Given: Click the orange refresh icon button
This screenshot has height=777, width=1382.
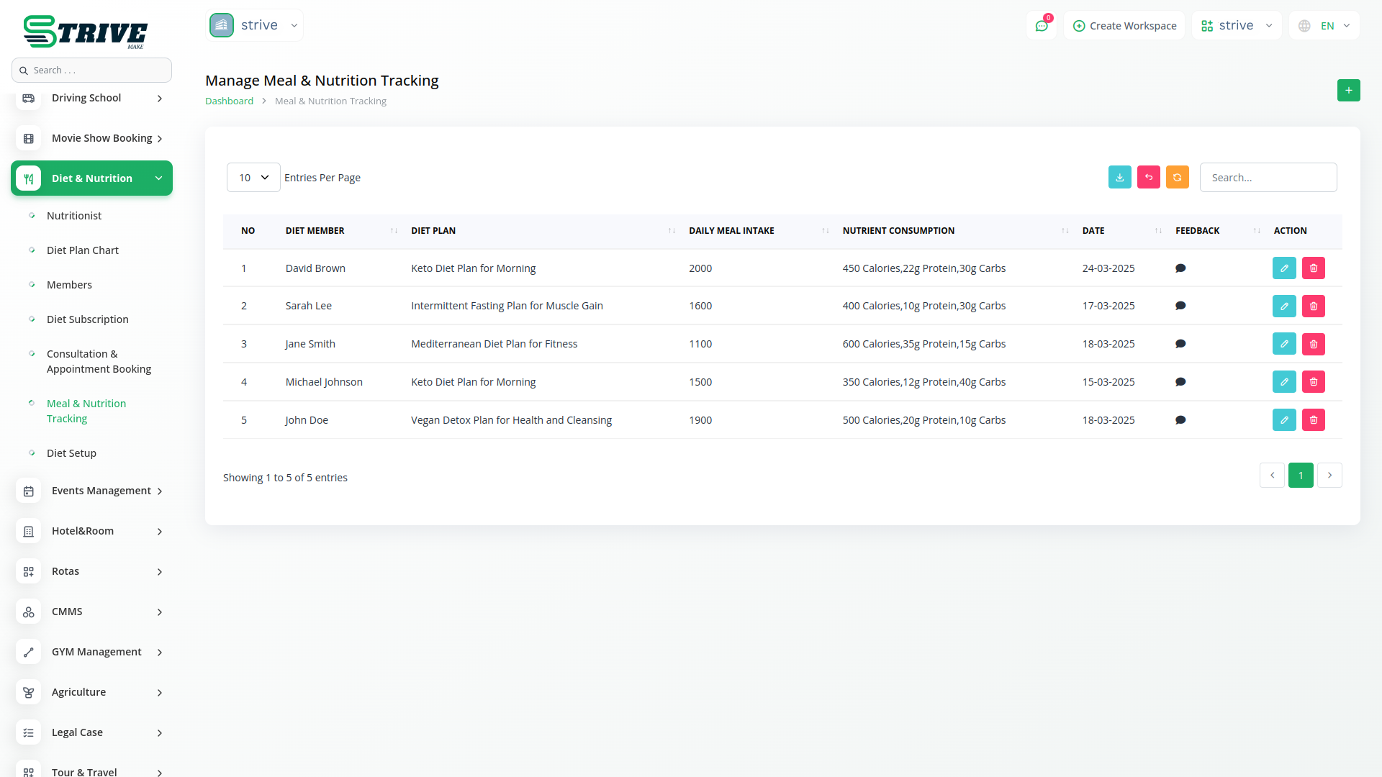Looking at the screenshot, I should 1177,178.
